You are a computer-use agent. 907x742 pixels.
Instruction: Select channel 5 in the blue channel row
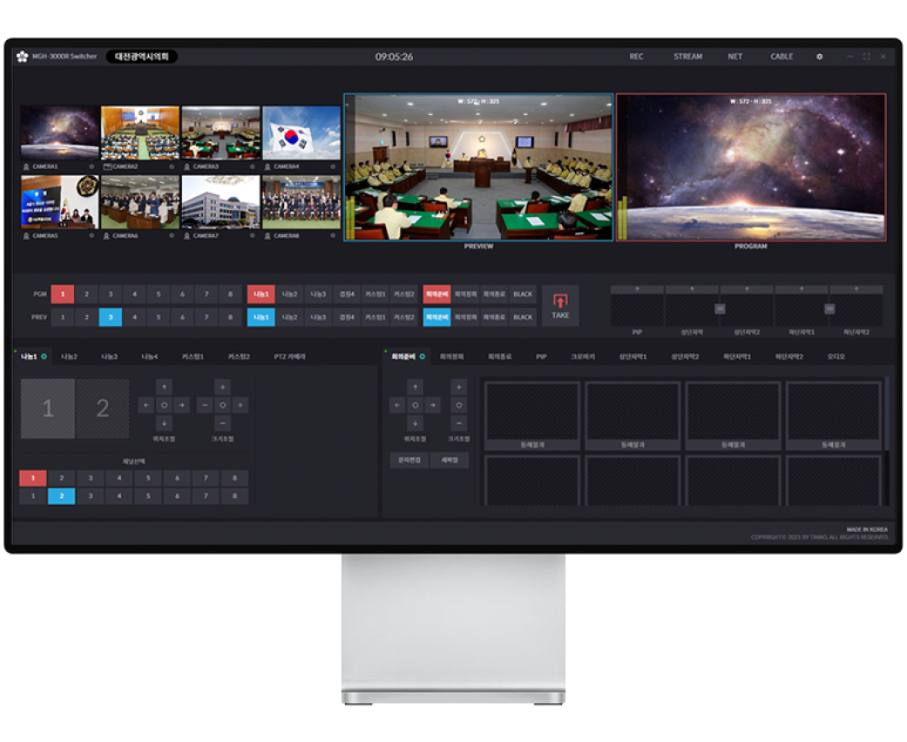(x=148, y=496)
